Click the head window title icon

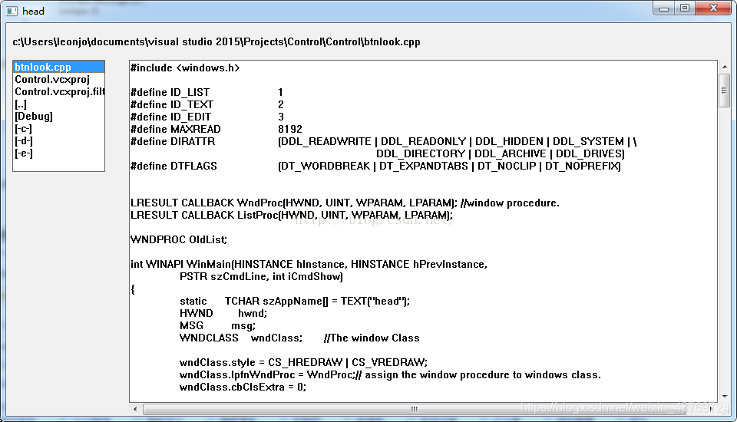[x=12, y=11]
